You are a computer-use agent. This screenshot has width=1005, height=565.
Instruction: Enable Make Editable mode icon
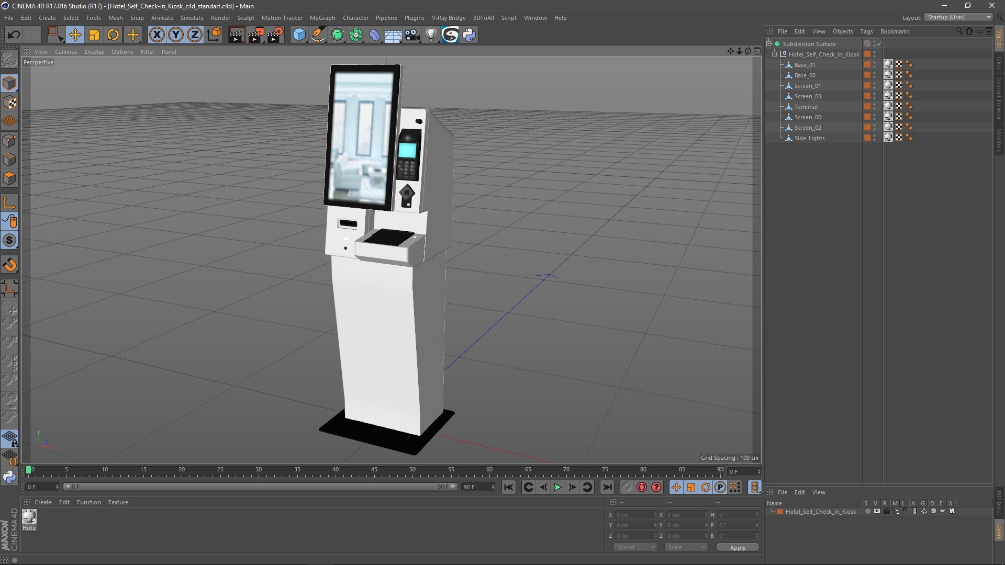pos(9,60)
